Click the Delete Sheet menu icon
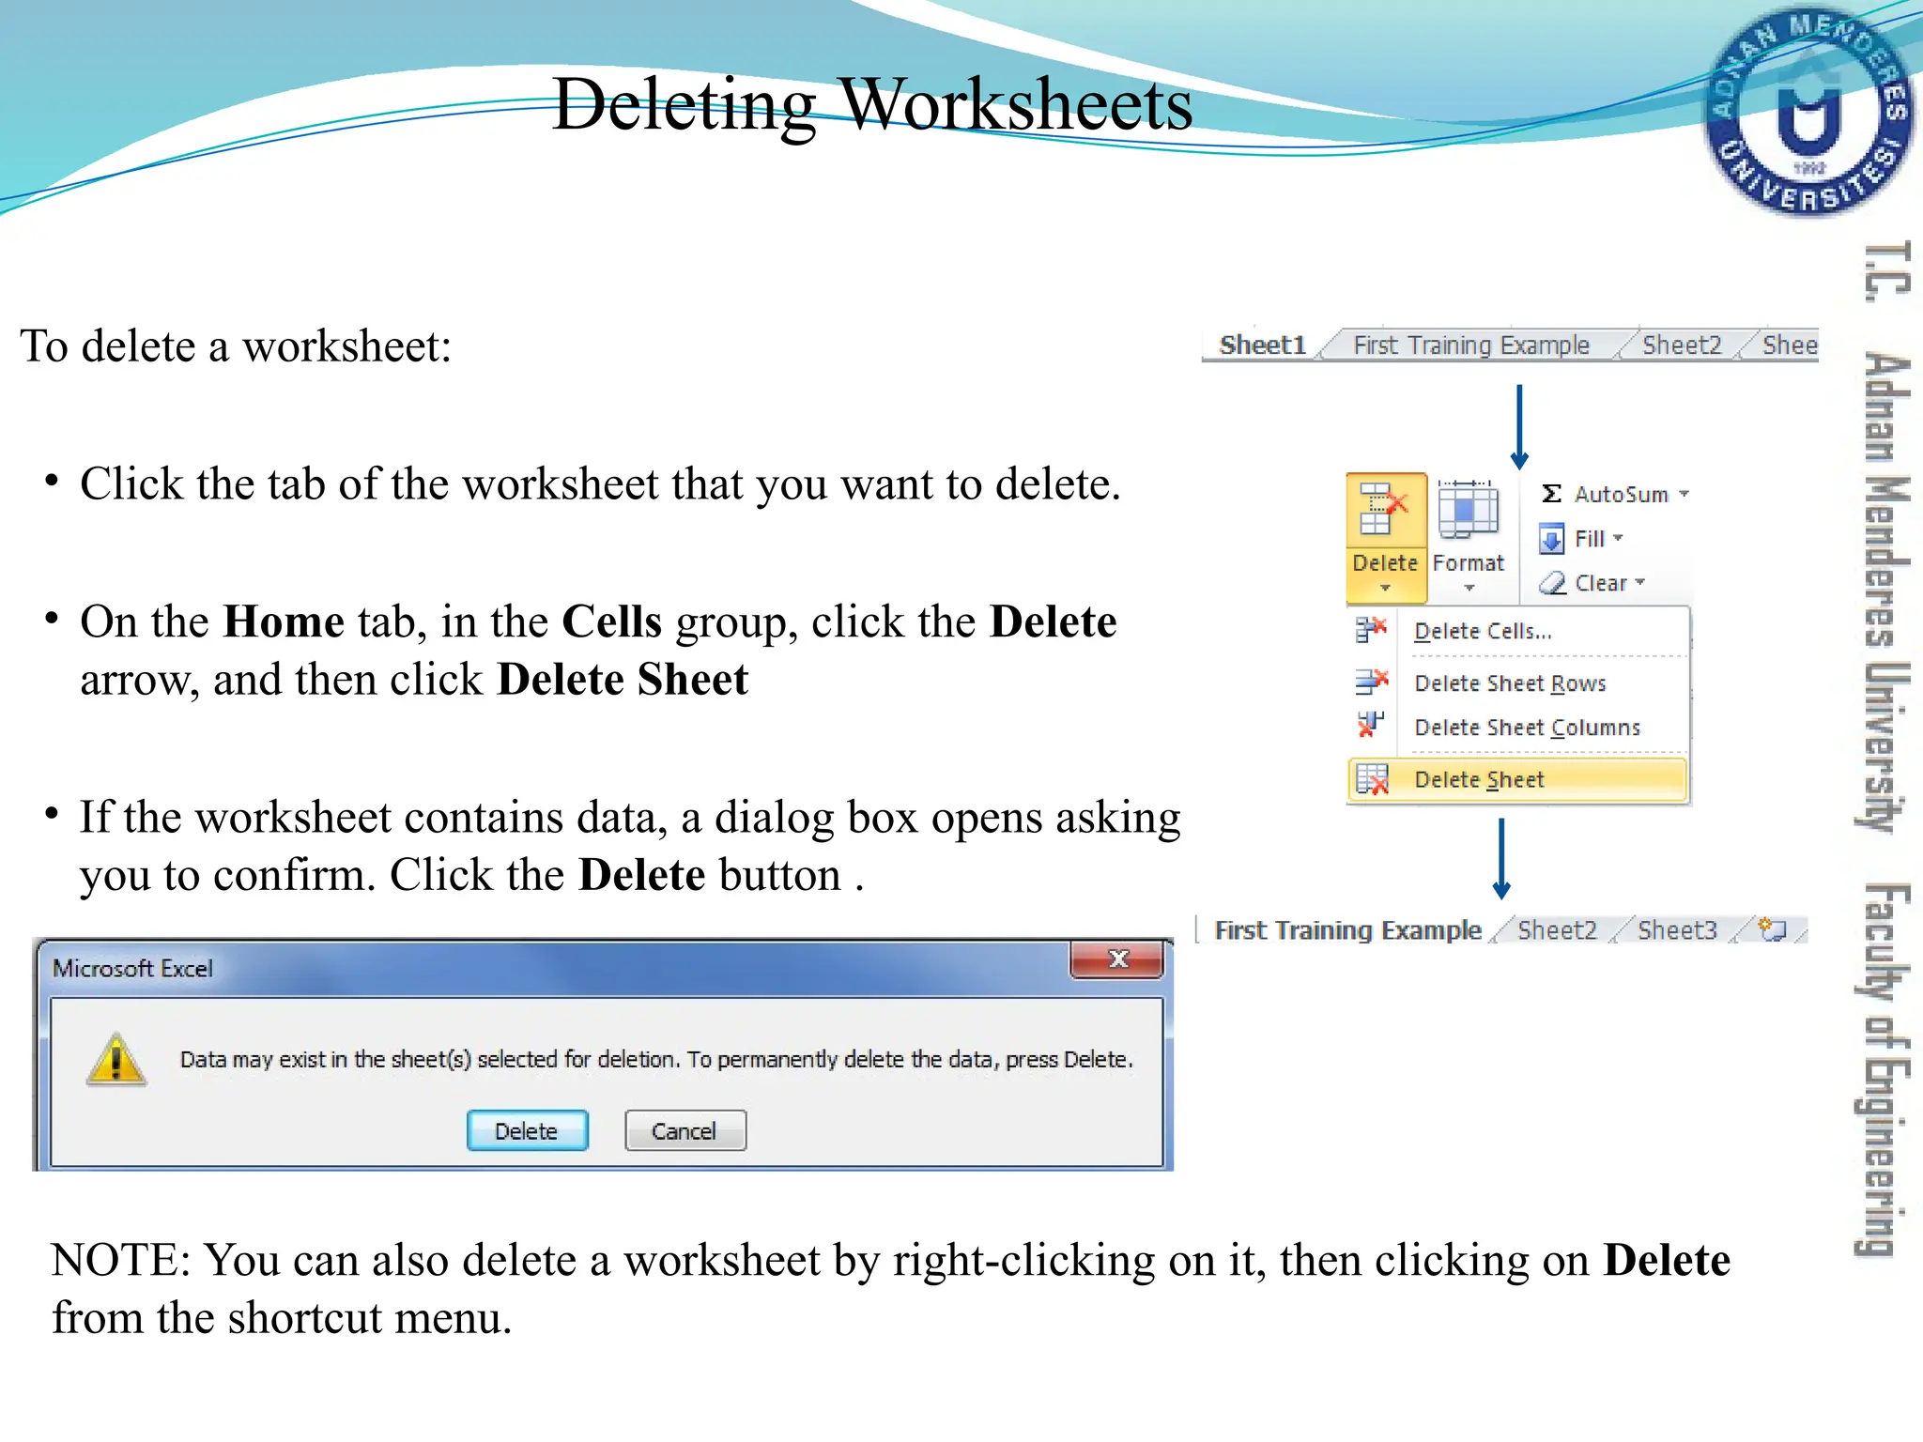This screenshot has width=1923, height=1442. pyautogui.click(x=1372, y=779)
